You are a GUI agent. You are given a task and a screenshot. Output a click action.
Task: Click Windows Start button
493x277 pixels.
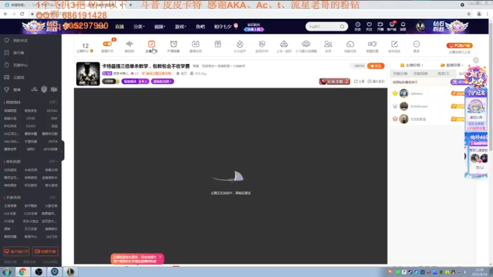[x=7, y=271]
